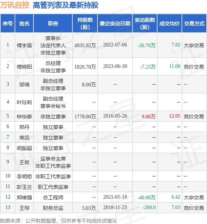Click the holding value 5.03万
The image size is (207, 224).
(x=89, y=208)
